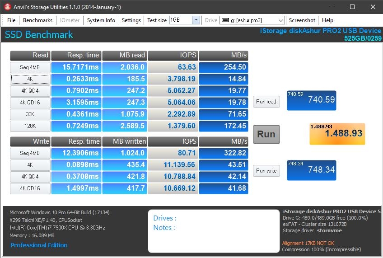Click the Run read button
Image resolution: width=383 pixels, height=258 pixels.
pyautogui.click(x=266, y=102)
